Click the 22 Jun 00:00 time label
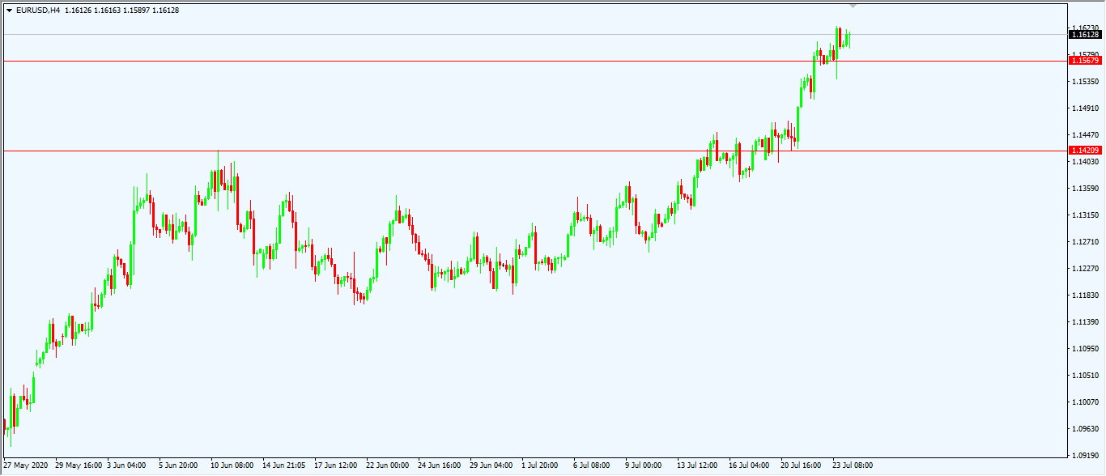The image size is (1106, 476). click(388, 465)
